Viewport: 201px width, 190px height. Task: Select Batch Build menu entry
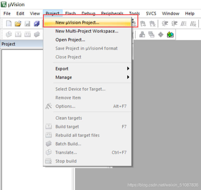point(87,144)
